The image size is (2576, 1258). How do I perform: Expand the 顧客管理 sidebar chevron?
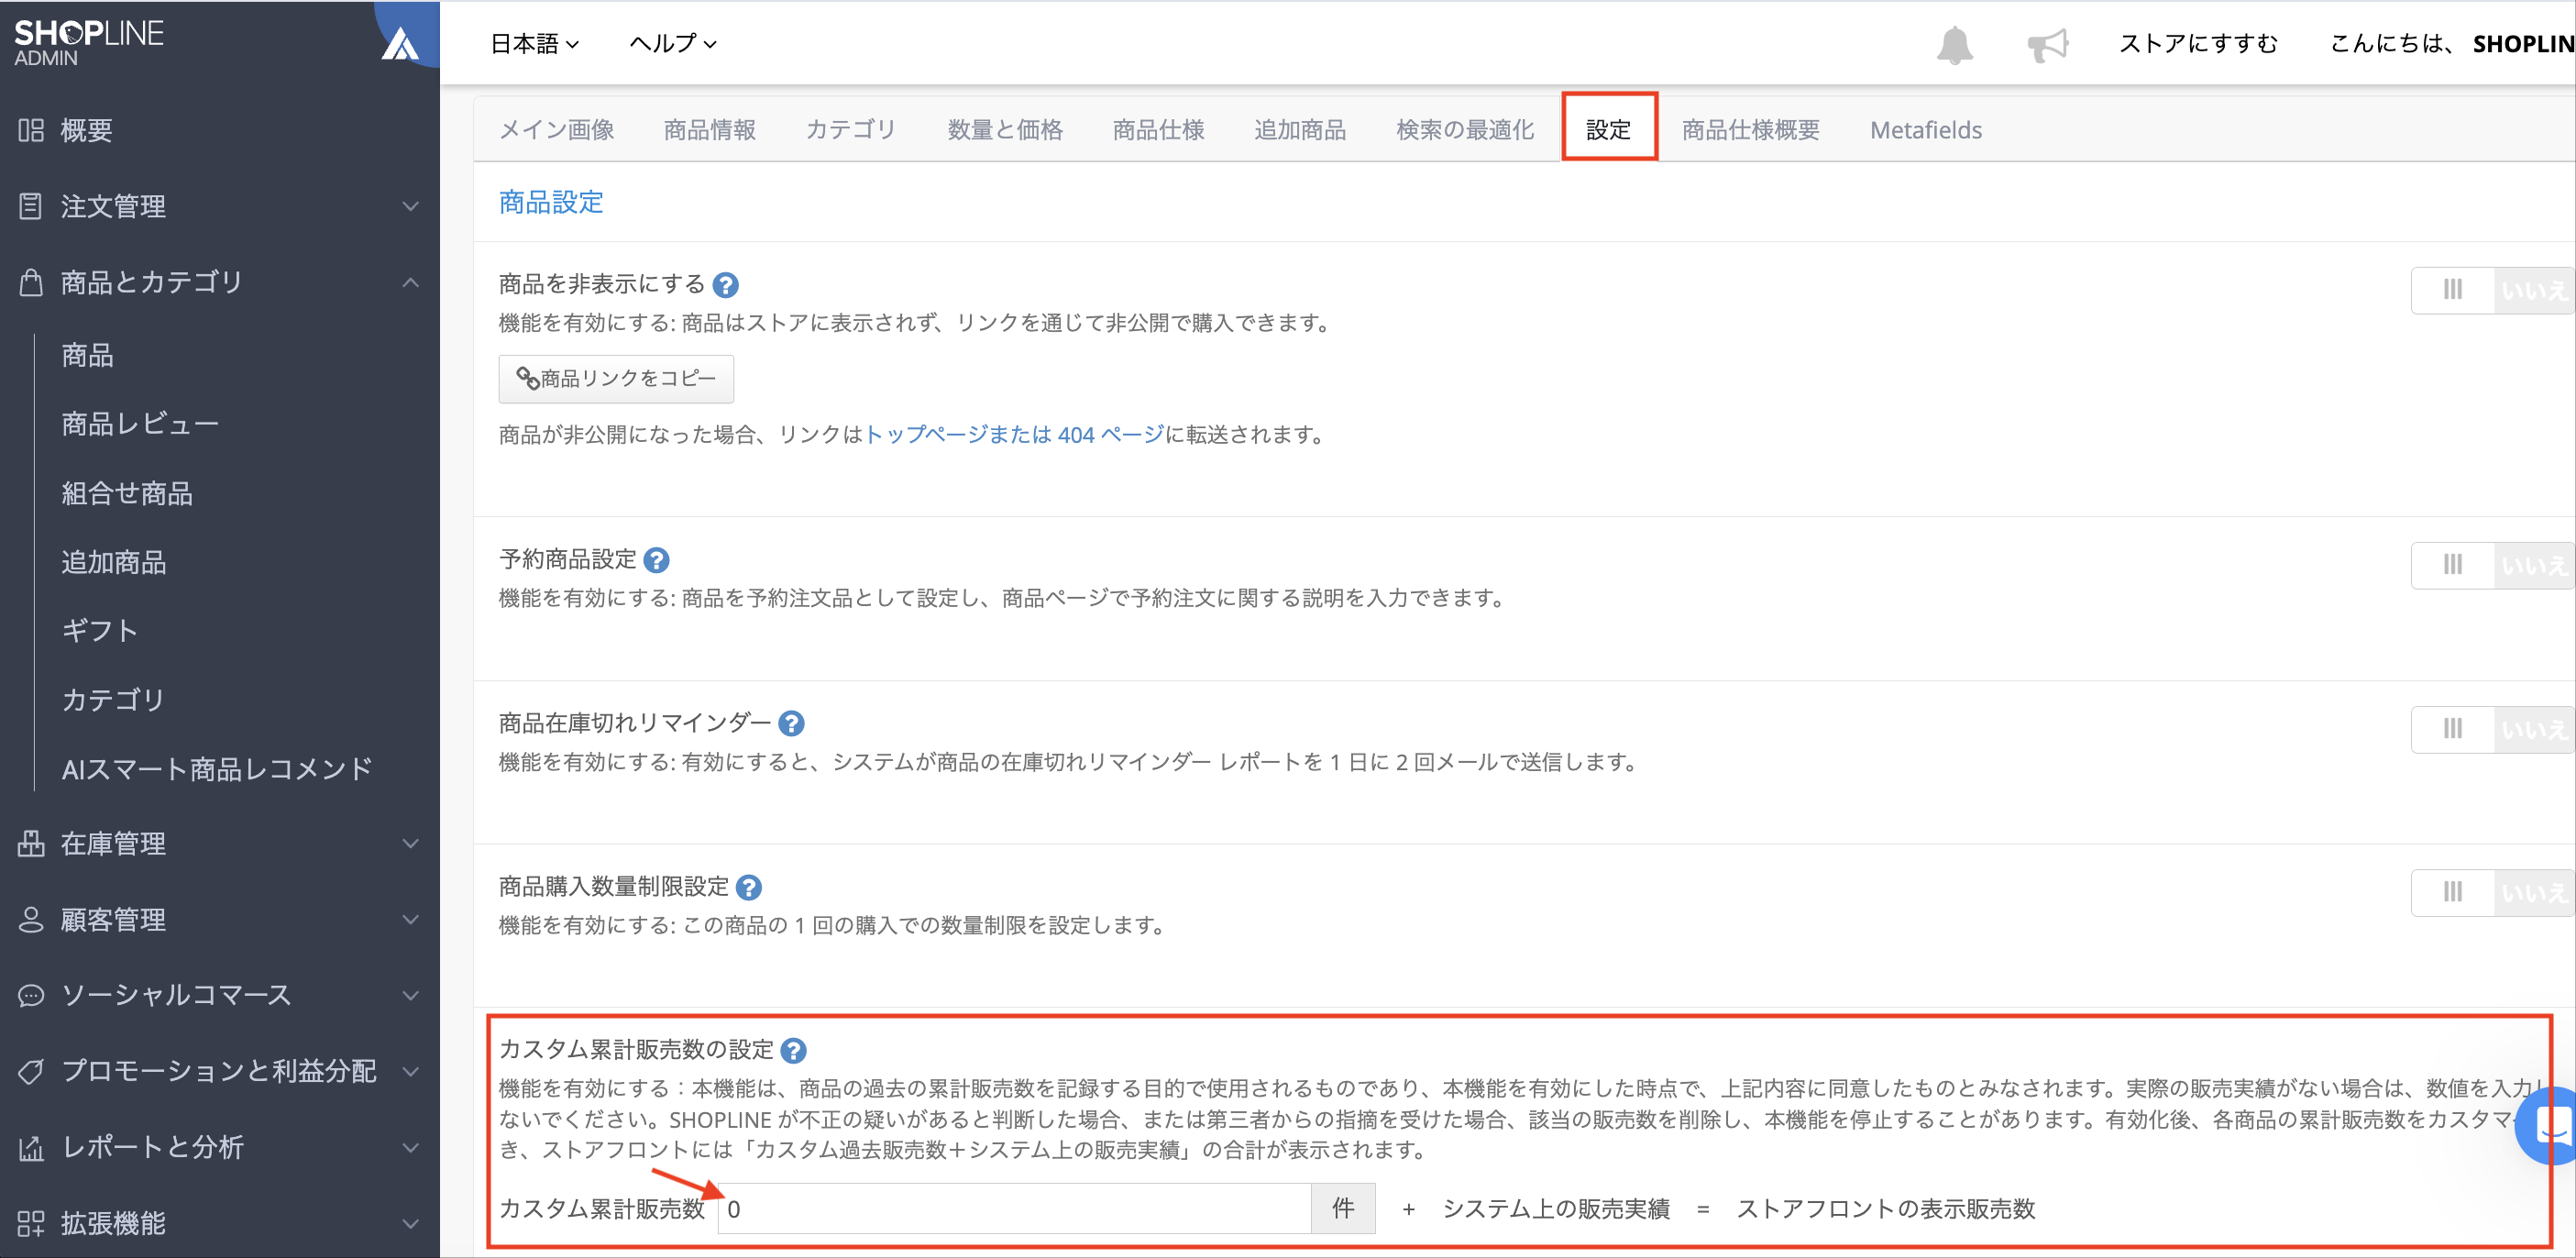tap(410, 919)
